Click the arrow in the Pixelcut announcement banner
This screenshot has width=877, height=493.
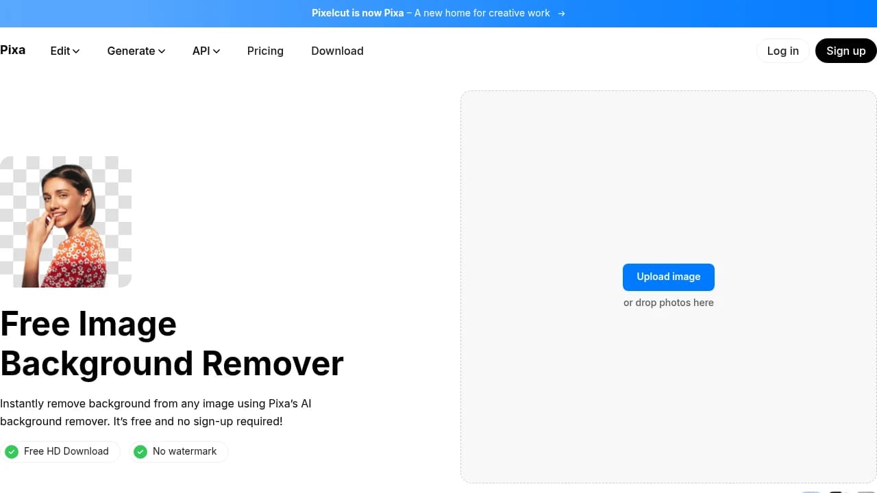(561, 13)
